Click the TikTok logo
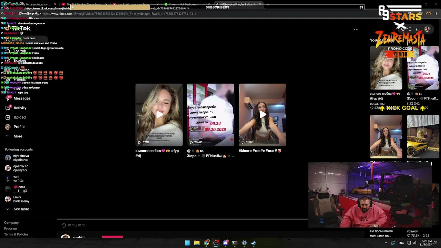 18,29
